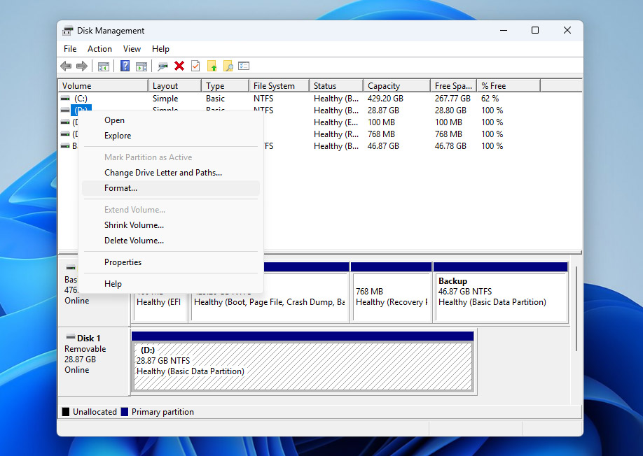Sort by the Capacity column header
This screenshot has width=643, height=456.
pyautogui.click(x=397, y=86)
